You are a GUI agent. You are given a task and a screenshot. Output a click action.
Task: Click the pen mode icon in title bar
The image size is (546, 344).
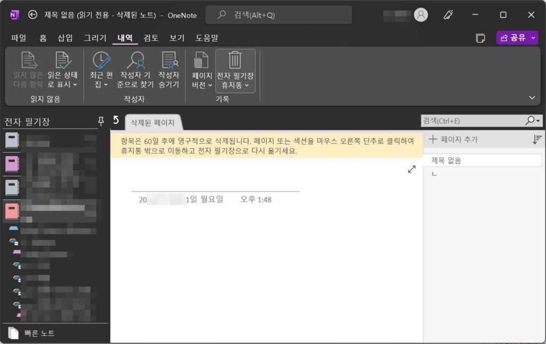click(x=448, y=15)
